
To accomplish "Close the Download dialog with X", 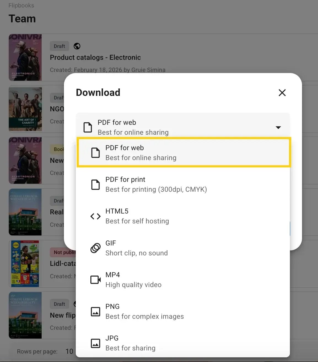I will [282, 93].
